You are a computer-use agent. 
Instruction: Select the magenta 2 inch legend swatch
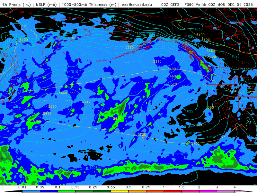pyautogui.click(x=208, y=191)
